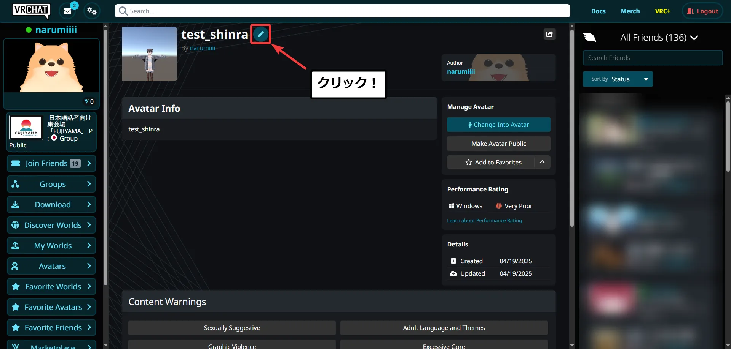The width and height of the screenshot is (731, 349).
Task: Click Make Avatar Public button
Action: [x=498, y=144]
